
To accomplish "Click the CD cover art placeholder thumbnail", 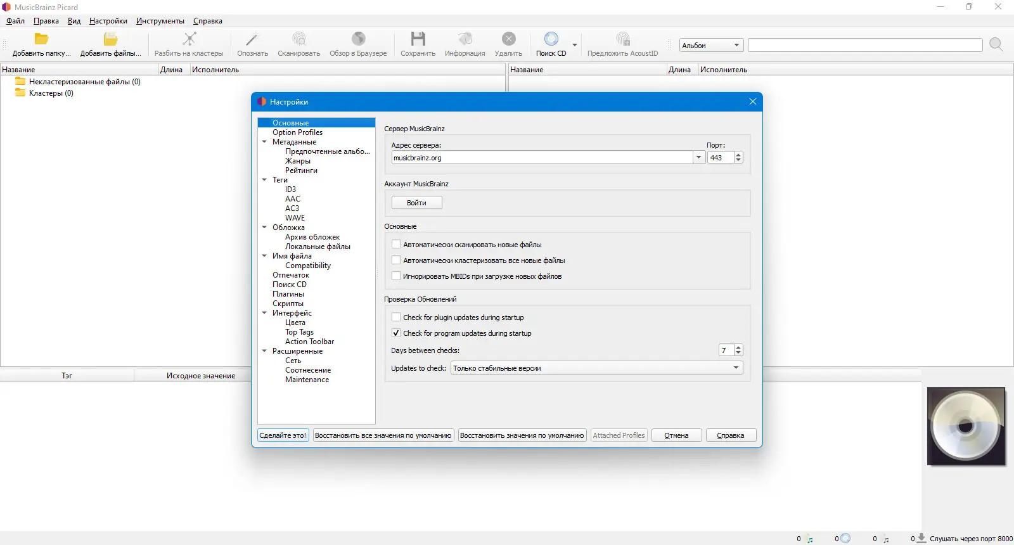I will coord(966,426).
